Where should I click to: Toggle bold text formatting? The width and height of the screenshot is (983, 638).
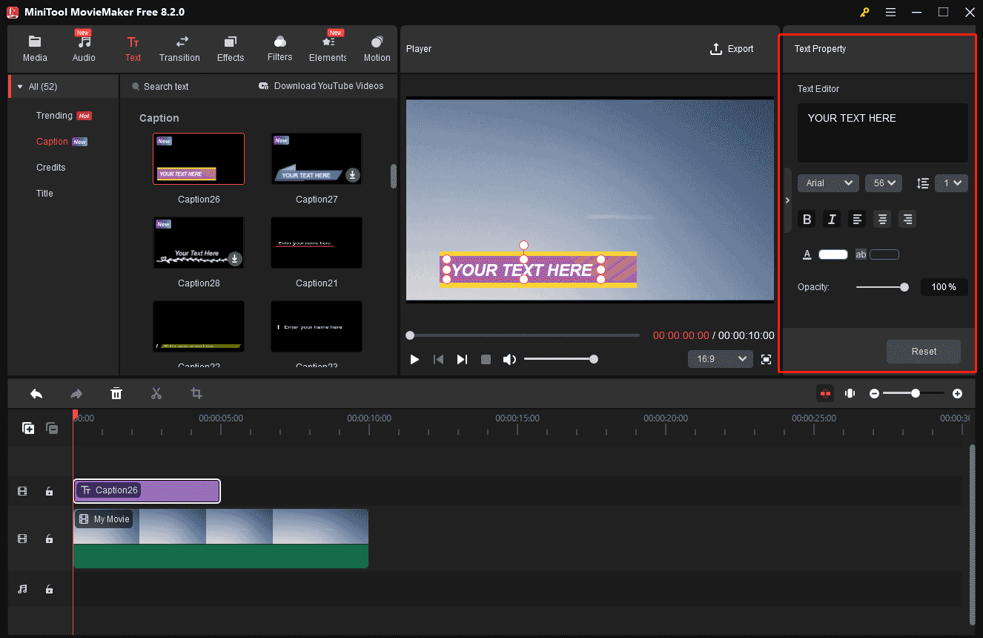point(807,219)
